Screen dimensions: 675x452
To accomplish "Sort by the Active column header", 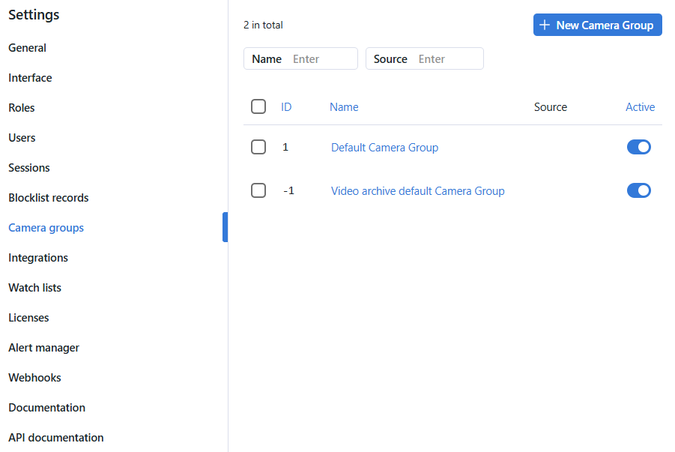I will [x=640, y=107].
